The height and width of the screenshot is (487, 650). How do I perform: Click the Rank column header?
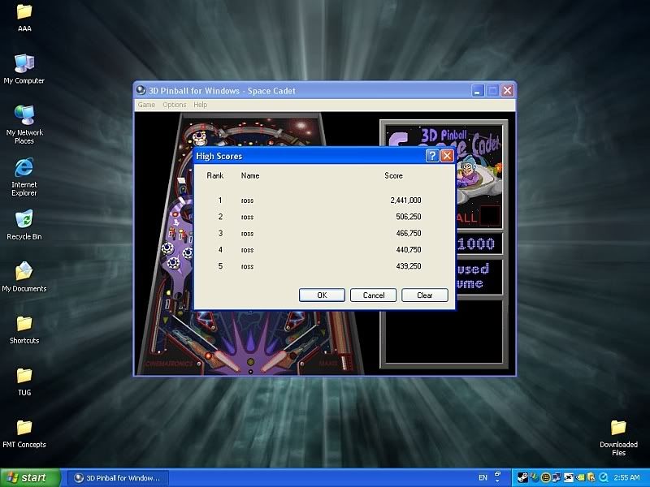(214, 175)
